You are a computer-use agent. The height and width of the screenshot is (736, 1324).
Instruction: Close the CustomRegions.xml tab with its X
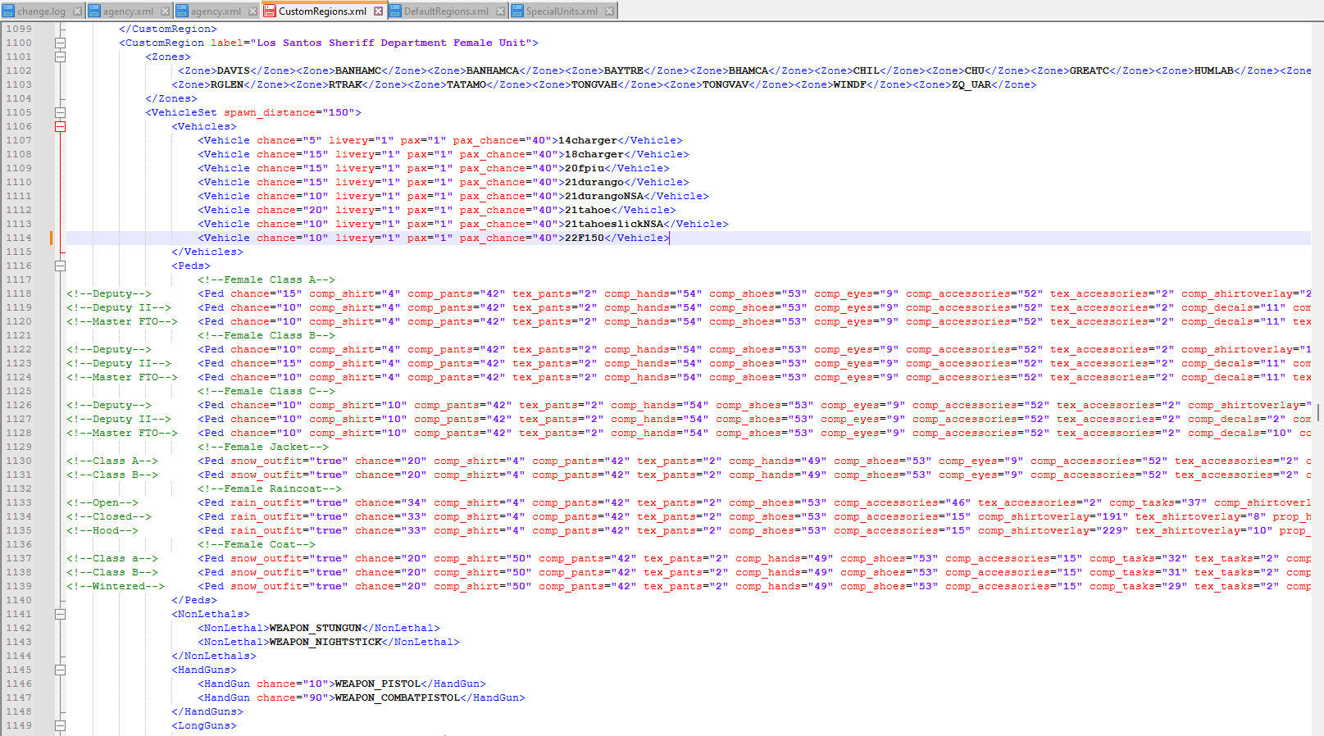pyautogui.click(x=378, y=11)
